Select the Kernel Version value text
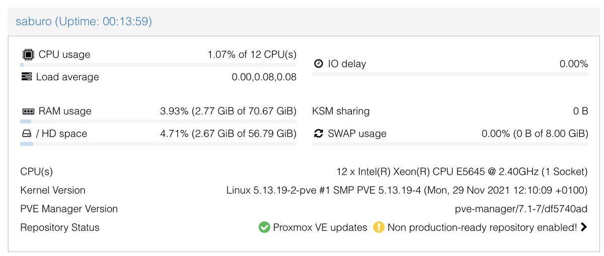Image resolution: width=604 pixels, height=256 pixels. 407,190
